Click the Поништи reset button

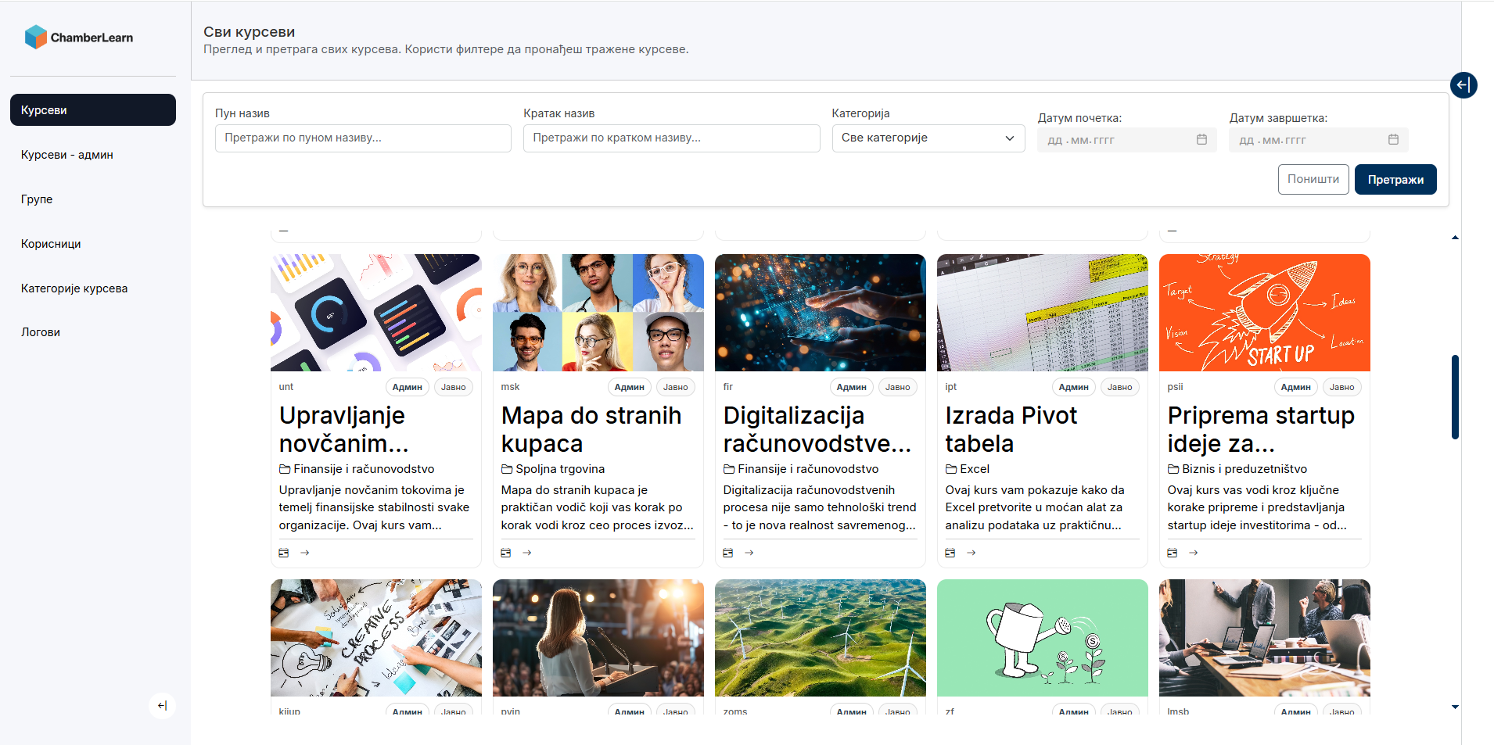[x=1313, y=179]
